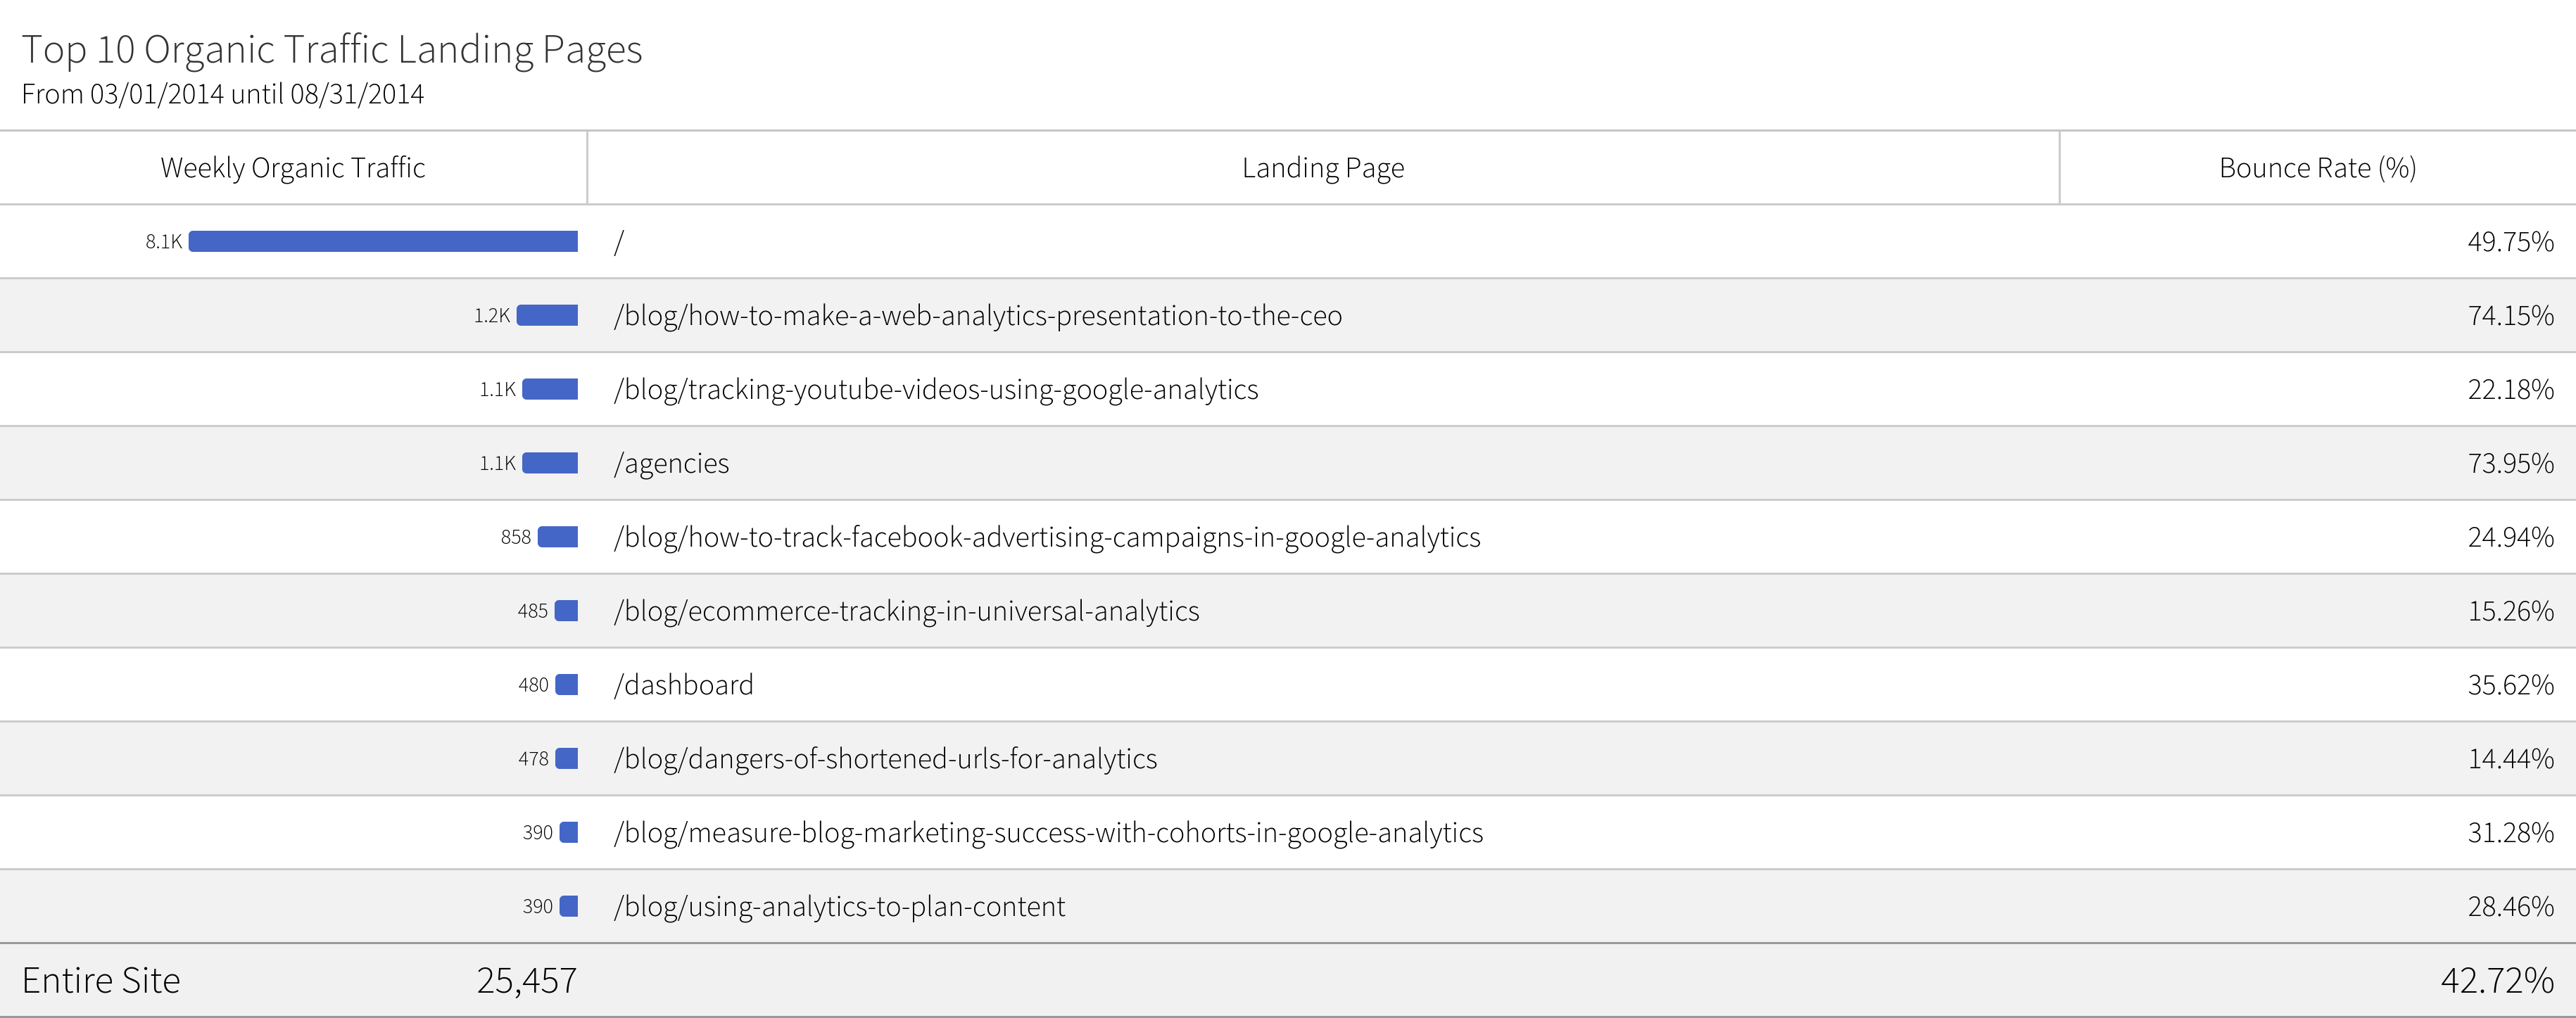Click the title Top 10 Organic Traffic Landing Pages
This screenshot has width=2576, height=1018.
(x=332, y=50)
